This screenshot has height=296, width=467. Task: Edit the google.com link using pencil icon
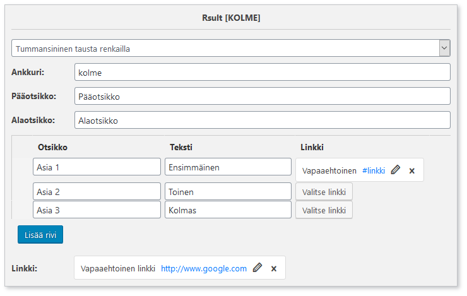click(x=257, y=268)
